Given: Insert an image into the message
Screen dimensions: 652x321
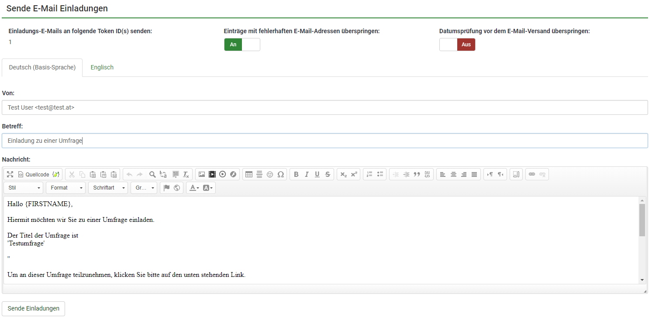Looking at the screenshot, I should [x=201, y=174].
